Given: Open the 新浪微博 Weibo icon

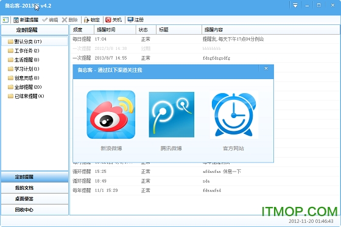Looking at the screenshot, I should click(x=111, y=114).
